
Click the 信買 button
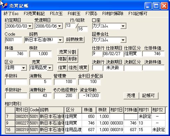[62, 68]
